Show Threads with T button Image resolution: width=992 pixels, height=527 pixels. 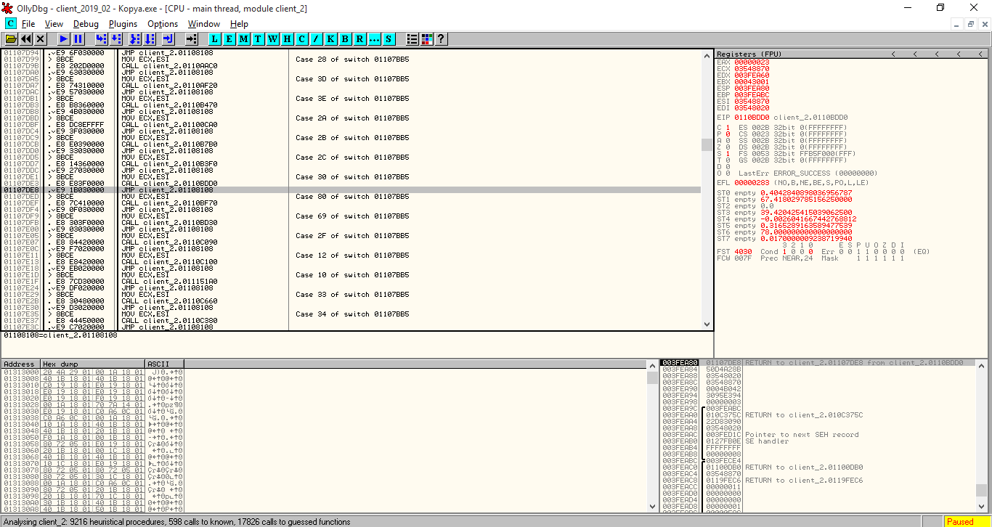click(x=259, y=38)
